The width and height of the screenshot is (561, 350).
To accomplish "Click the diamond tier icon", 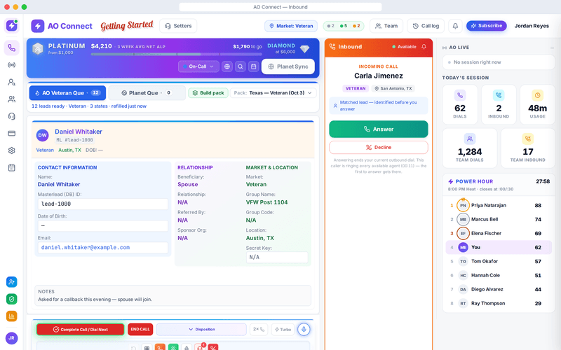I will point(304,49).
